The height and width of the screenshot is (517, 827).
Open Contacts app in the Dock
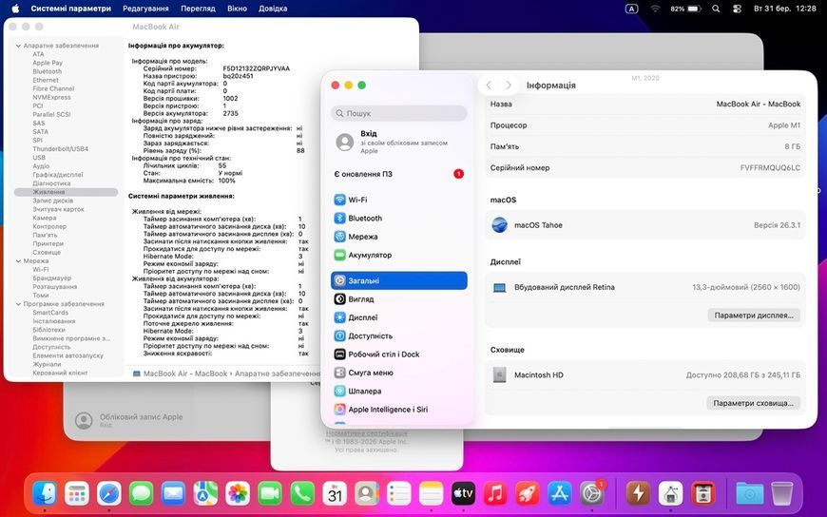[367, 494]
